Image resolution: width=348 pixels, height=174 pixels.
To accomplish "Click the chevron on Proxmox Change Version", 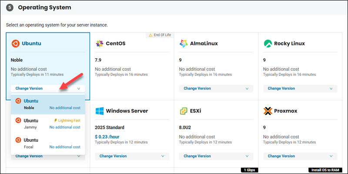I will click(x=331, y=156).
